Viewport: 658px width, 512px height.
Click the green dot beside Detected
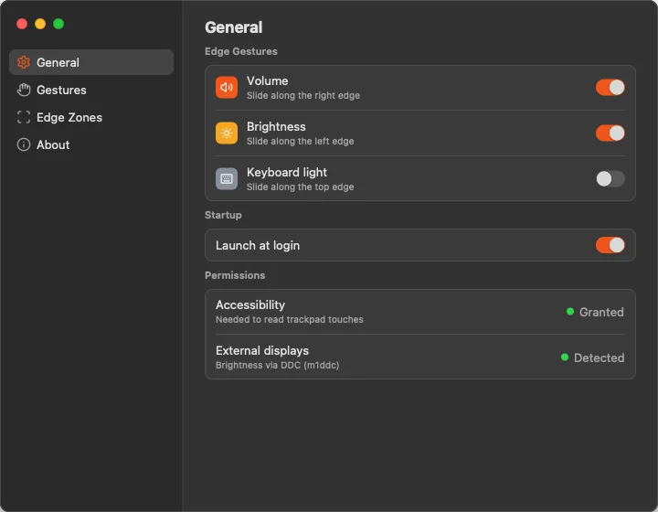(565, 357)
